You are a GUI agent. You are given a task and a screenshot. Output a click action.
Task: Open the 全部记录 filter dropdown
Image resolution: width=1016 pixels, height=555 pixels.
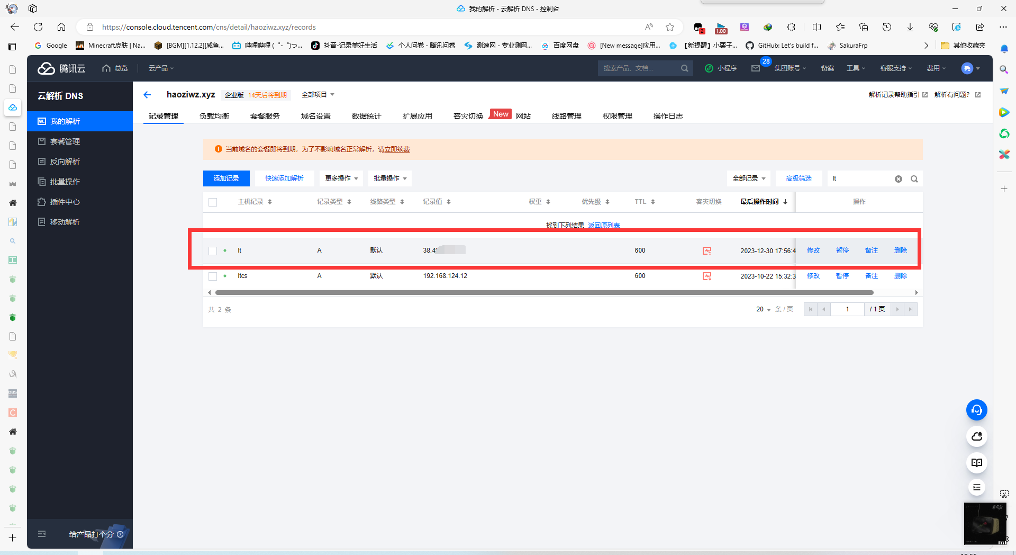coord(749,178)
